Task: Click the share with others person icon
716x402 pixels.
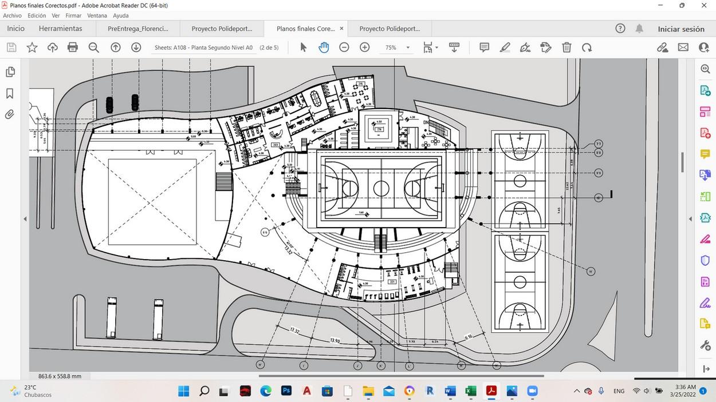Action: click(x=704, y=47)
